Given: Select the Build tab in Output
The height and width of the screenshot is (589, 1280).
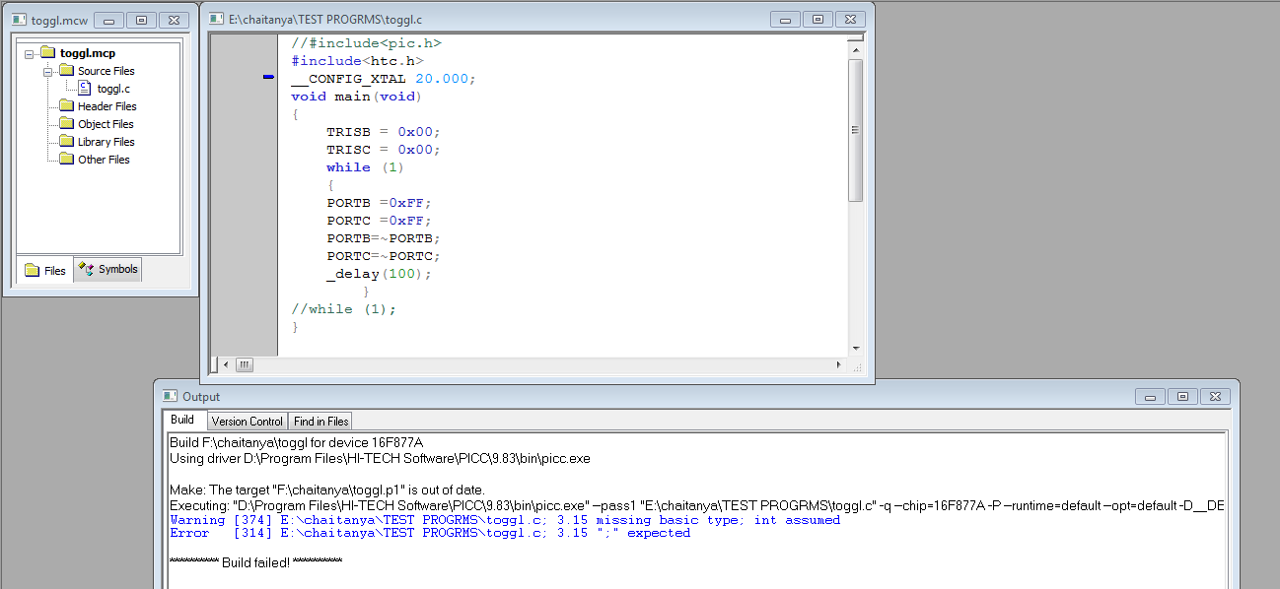Looking at the screenshot, I should (182, 420).
